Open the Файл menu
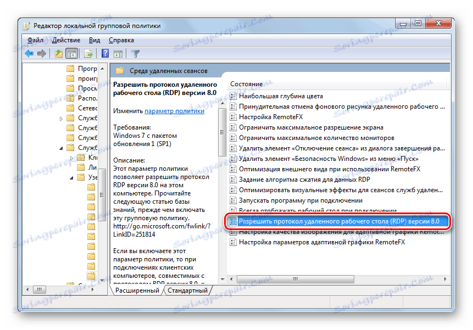The image size is (473, 330). [35, 40]
